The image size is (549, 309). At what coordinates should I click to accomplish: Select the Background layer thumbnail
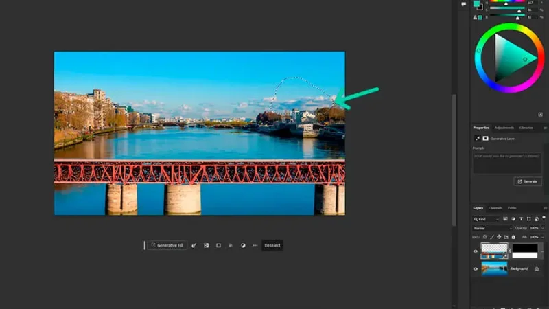point(494,268)
